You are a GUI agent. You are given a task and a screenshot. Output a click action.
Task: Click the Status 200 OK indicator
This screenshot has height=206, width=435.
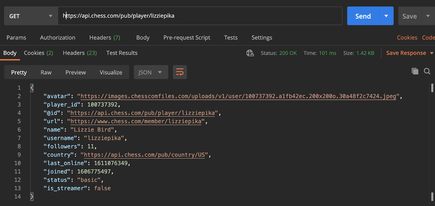279,53
